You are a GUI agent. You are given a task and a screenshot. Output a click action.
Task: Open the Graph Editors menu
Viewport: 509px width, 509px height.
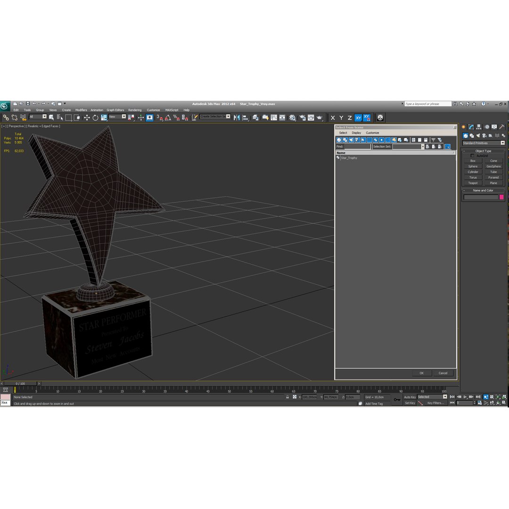pyautogui.click(x=115, y=110)
